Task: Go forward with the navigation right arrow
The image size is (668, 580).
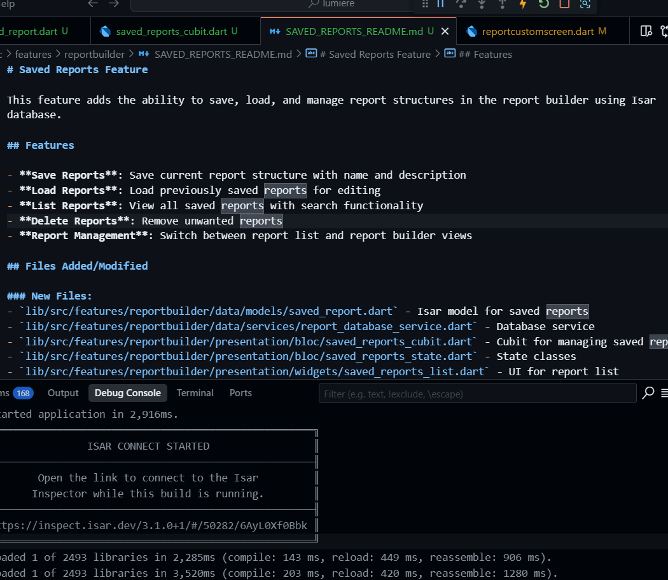Action: [113, 3]
